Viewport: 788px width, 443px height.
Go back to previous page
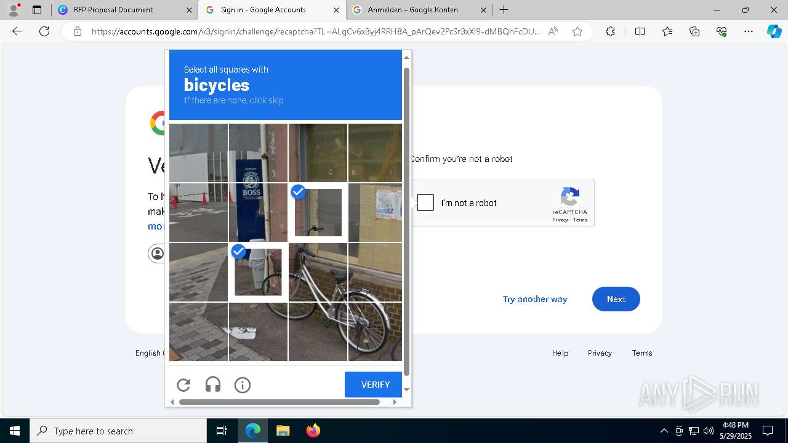17,31
